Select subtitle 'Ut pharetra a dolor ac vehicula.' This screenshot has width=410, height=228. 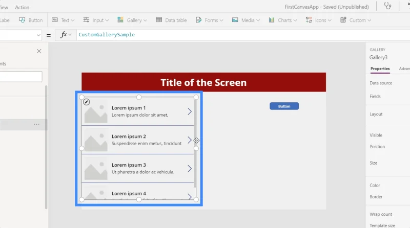click(x=143, y=172)
